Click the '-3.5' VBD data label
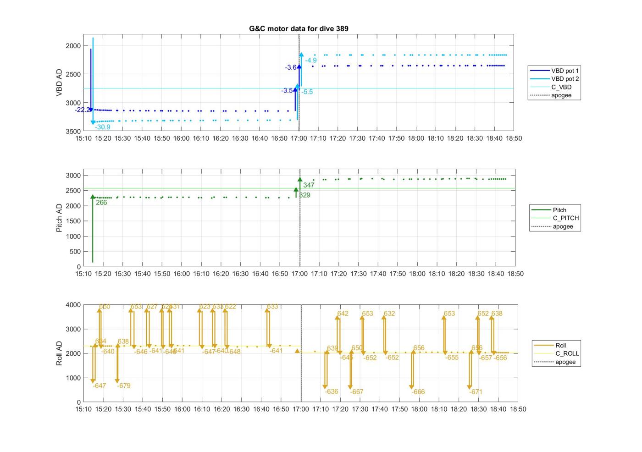 click(287, 91)
